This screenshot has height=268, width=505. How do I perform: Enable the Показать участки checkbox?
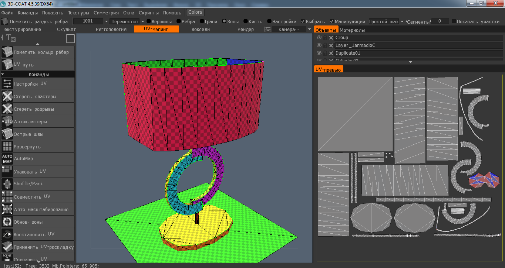(454, 21)
